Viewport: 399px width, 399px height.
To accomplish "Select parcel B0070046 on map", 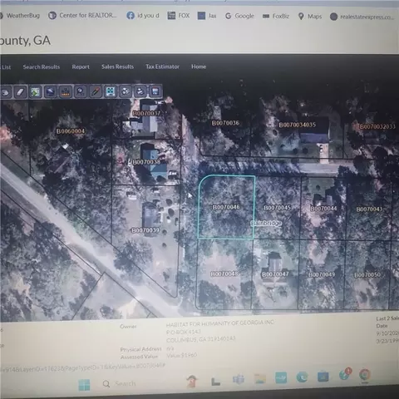I will 226,207.
